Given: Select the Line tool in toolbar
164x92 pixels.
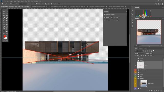Looking at the screenshot, I should click(4, 31).
